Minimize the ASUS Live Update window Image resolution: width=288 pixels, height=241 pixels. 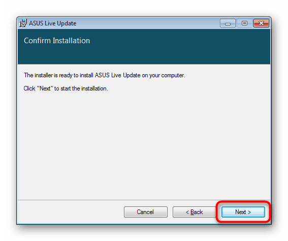pos(228,23)
